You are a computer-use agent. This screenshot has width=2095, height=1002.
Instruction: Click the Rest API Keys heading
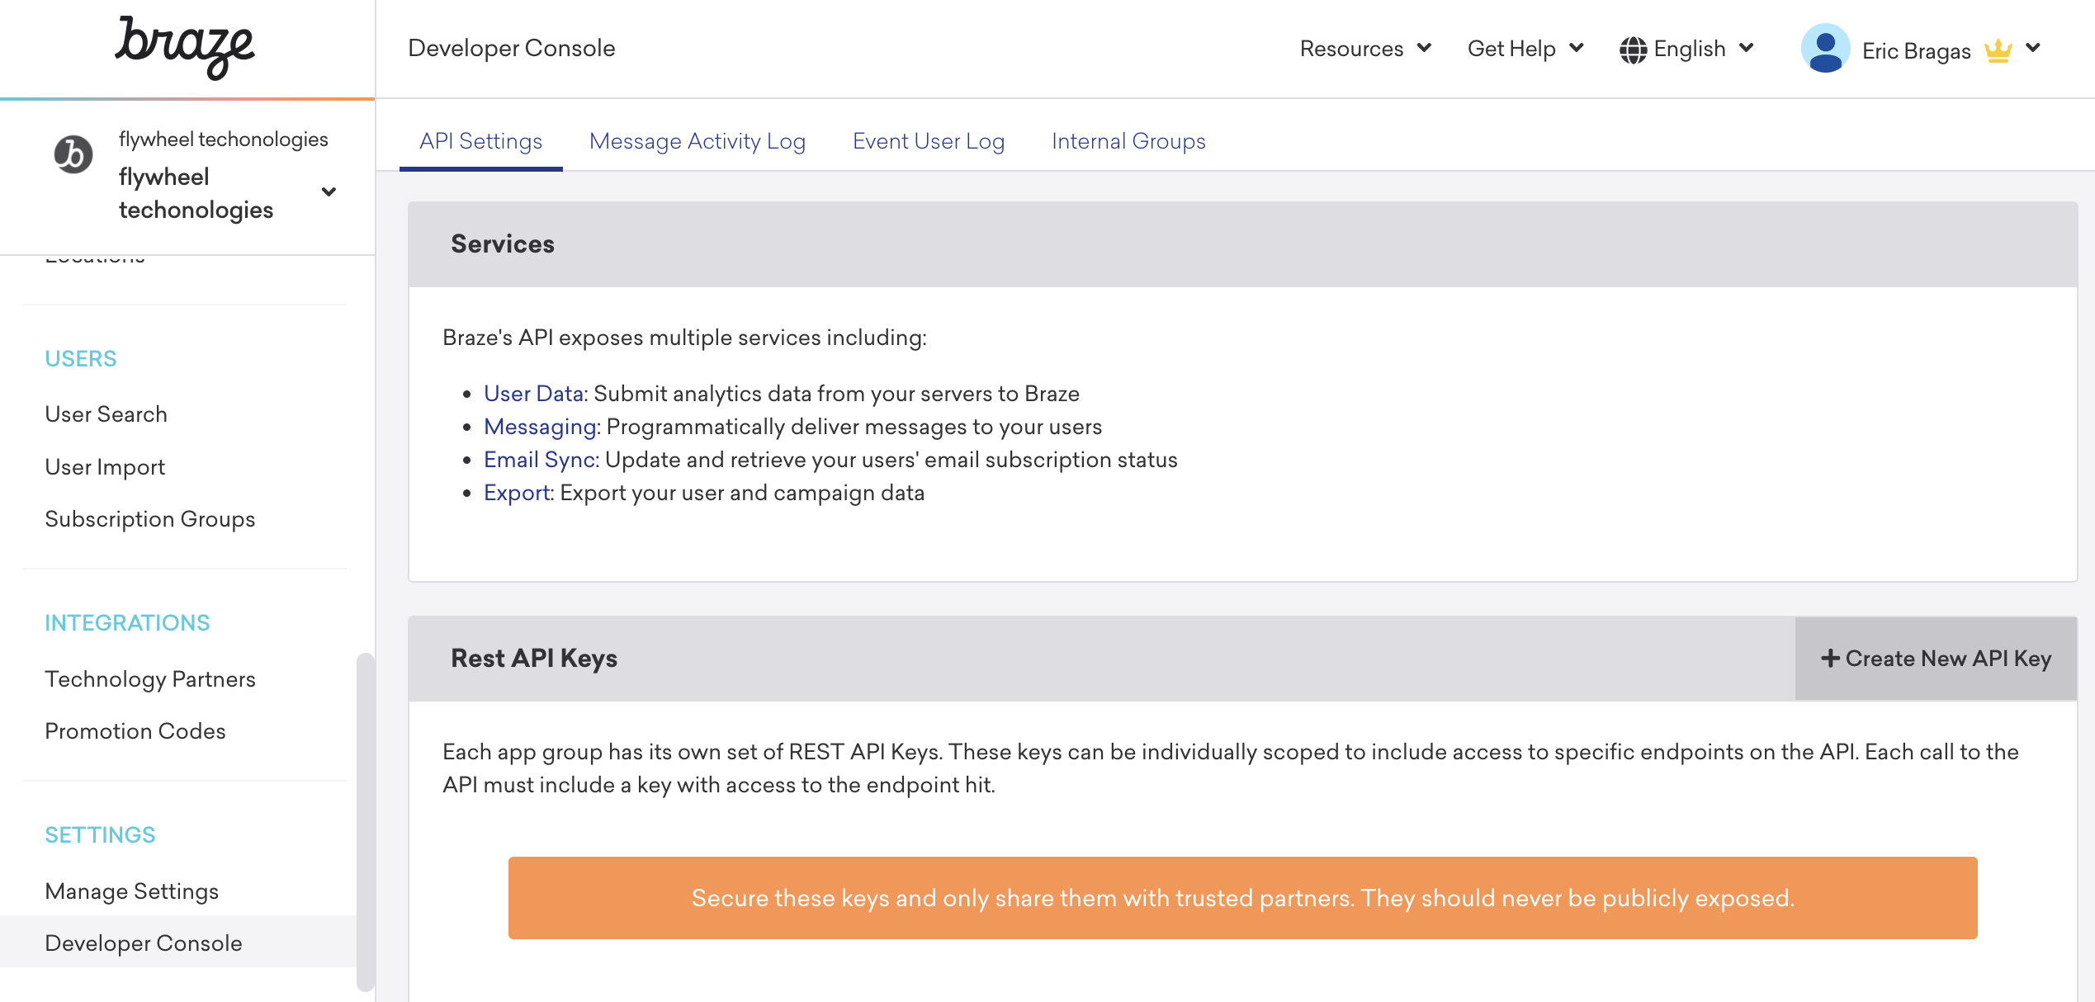point(534,658)
